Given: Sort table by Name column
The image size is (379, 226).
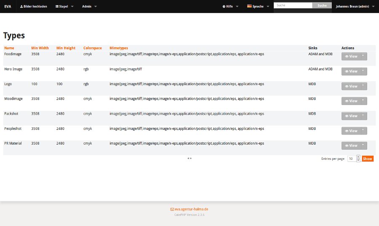Looking at the screenshot, I should (9, 48).
